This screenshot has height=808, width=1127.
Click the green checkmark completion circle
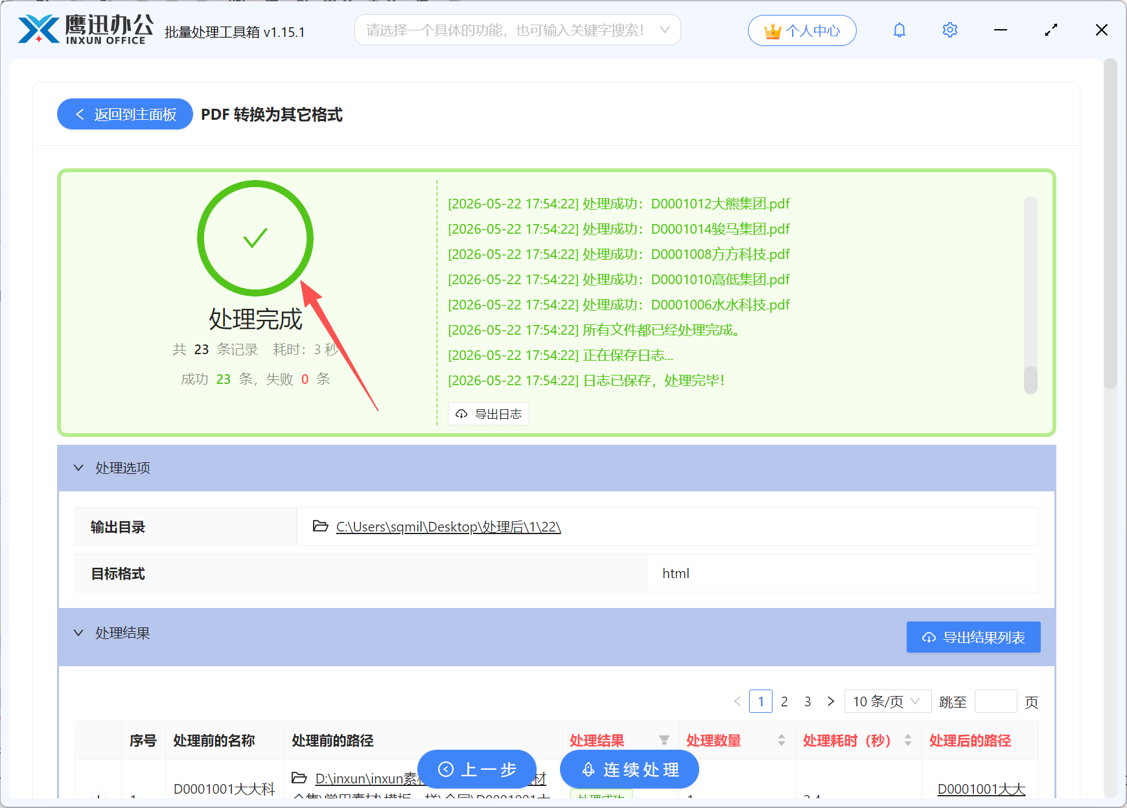[255, 238]
